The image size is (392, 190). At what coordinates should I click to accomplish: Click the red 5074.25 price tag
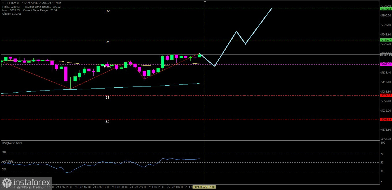386,95
